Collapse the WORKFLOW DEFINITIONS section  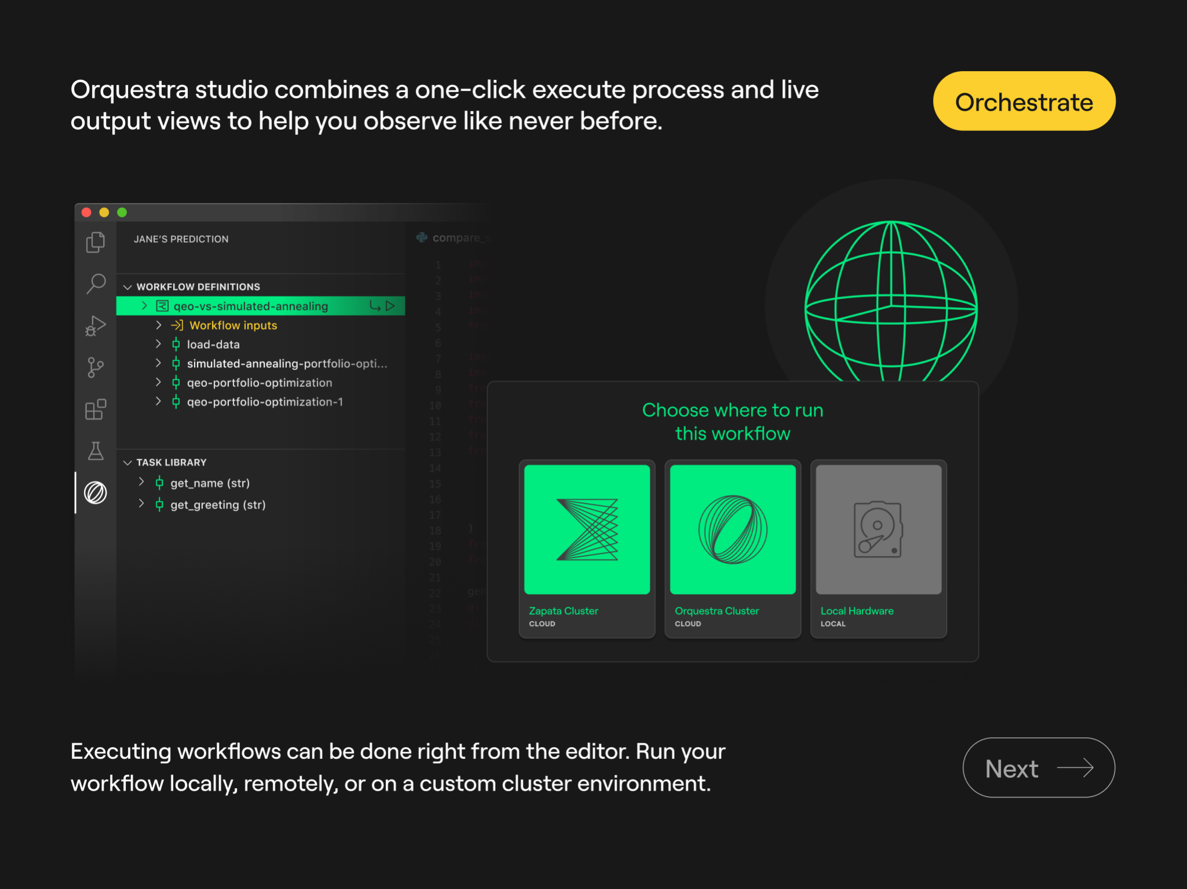pos(128,287)
